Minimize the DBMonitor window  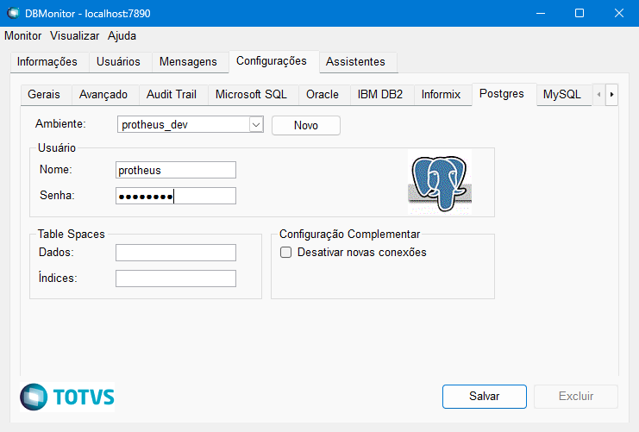tap(541, 13)
